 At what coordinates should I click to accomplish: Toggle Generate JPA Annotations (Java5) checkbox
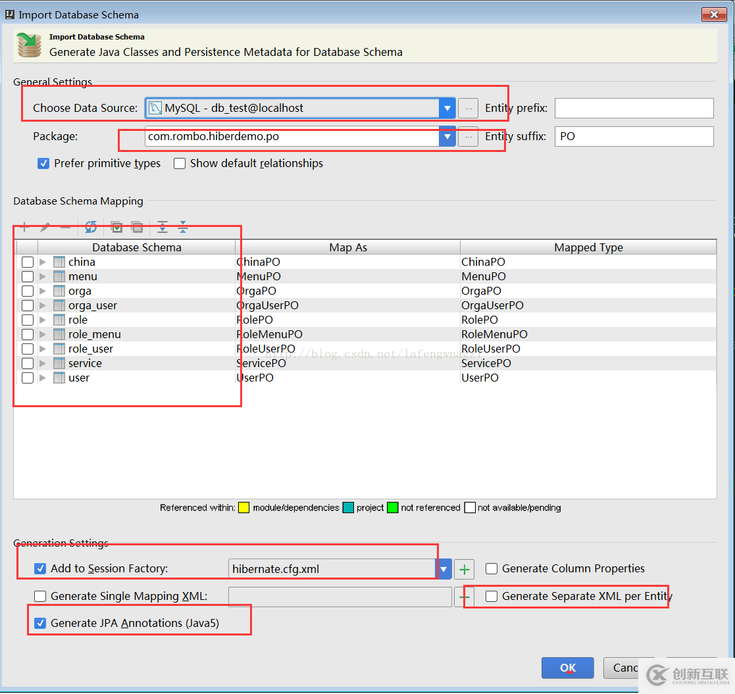40,623
